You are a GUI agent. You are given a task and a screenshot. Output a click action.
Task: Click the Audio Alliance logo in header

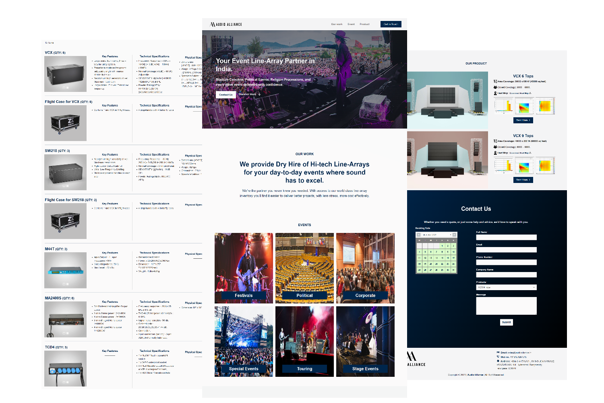coord(226,24)
